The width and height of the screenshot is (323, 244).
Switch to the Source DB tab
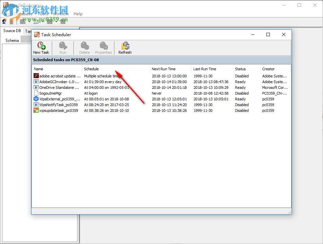12,30
